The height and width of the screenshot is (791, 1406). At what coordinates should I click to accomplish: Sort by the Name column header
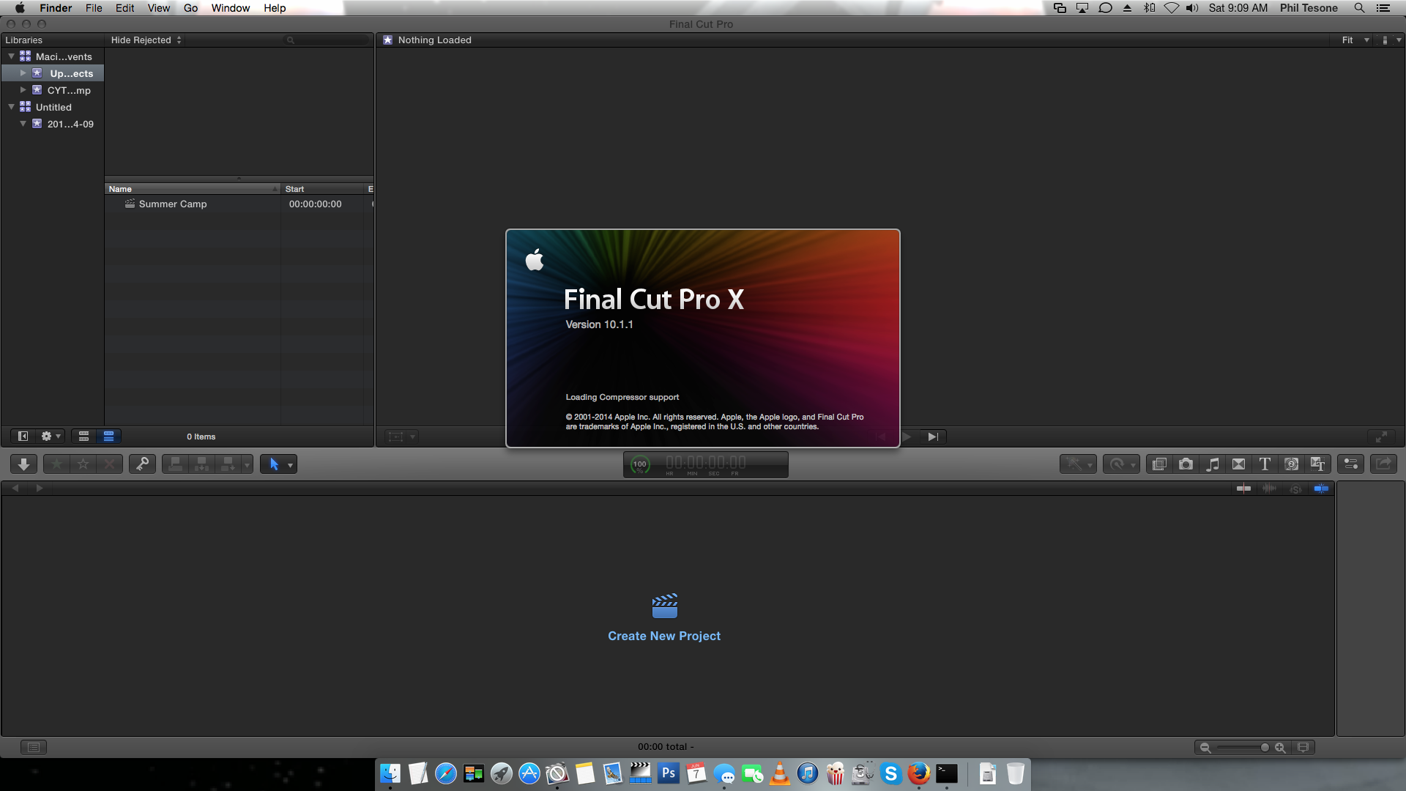pos(193,189)
